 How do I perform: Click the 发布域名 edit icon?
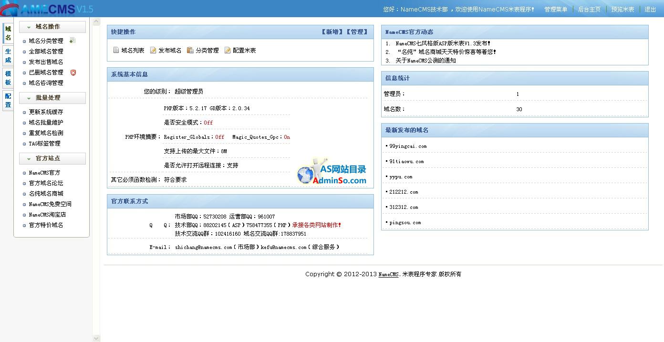point(153,50)
